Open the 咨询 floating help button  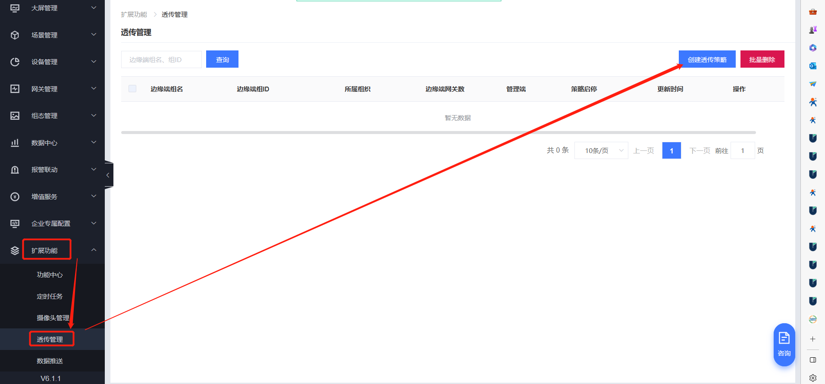coord(784,344)
